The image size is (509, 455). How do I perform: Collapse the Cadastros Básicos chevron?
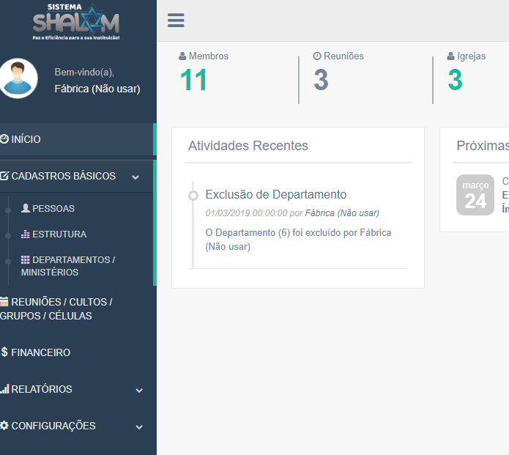click(135, 177)
